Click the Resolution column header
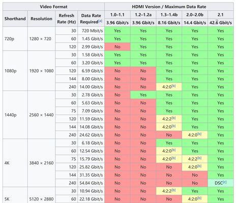Image resolution: width=237 pixels, height=203 pixels. point(41,19)
